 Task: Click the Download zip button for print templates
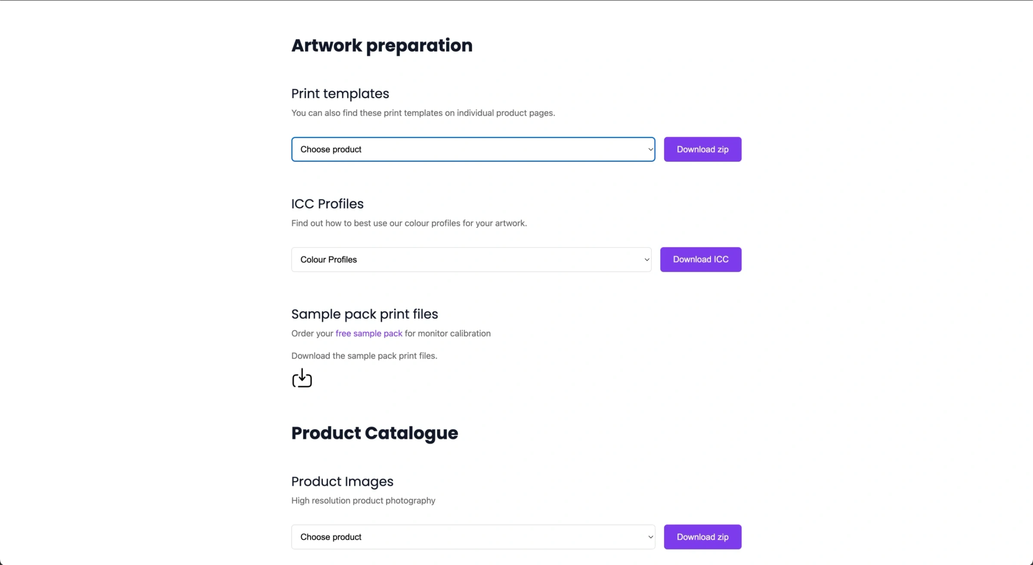[x=702, y=149]
